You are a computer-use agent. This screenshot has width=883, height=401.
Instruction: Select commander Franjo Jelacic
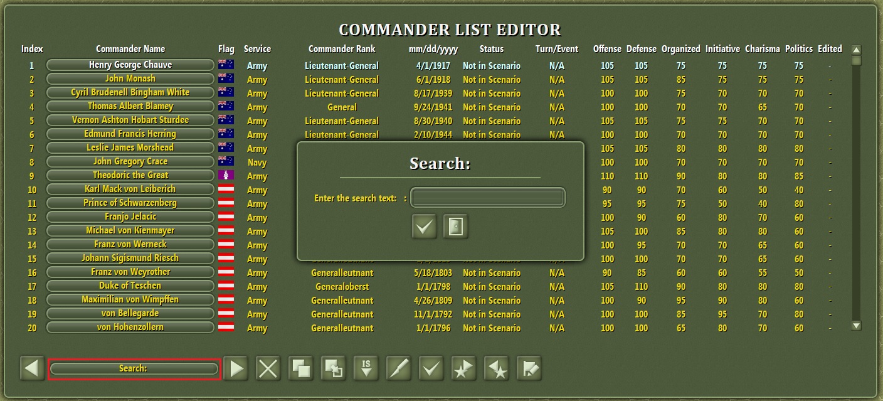tap(130, 217)
